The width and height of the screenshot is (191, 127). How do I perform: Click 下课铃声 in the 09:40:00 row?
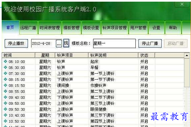[65, 97]
